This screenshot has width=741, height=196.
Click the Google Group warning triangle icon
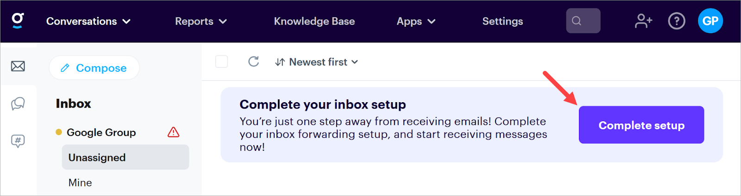[x=173, y=132]
